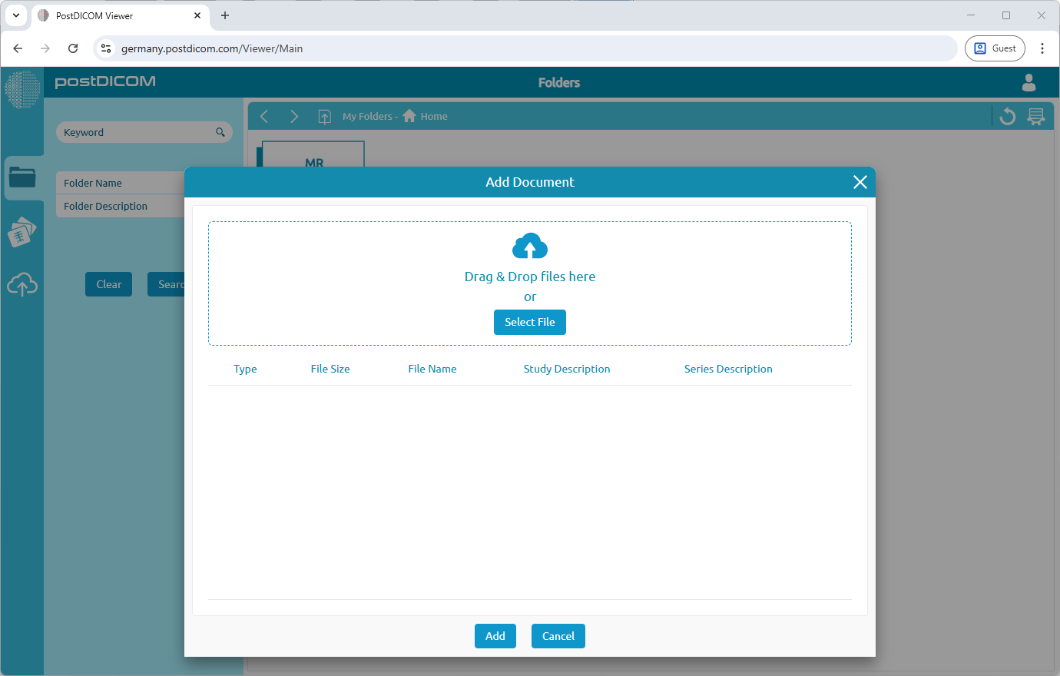1060x676 pixels.
Task: Open the Folders sidebar icon
Action: coord(22,177)
